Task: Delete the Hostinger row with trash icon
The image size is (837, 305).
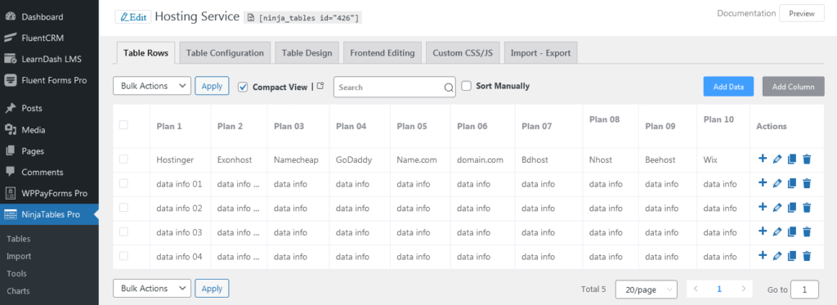Action: click(x=807, y=159)
